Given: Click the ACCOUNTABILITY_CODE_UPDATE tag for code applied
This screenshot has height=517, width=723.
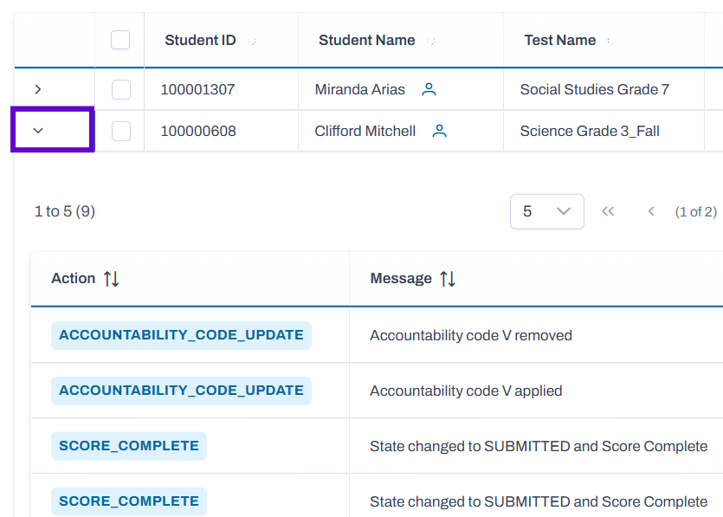Looking at the screenshot, I should click(x=181, y=391).
